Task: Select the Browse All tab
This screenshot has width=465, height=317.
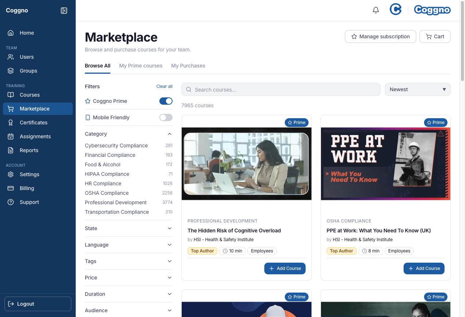Action: 98,66
